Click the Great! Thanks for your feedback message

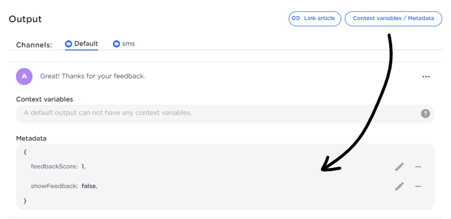[x=93, y=76]
